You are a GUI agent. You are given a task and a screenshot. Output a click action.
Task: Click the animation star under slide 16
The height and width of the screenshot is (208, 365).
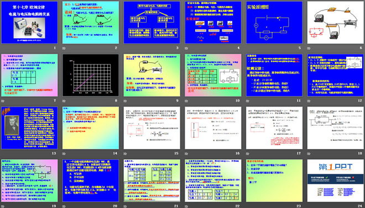tap(186, 153)
